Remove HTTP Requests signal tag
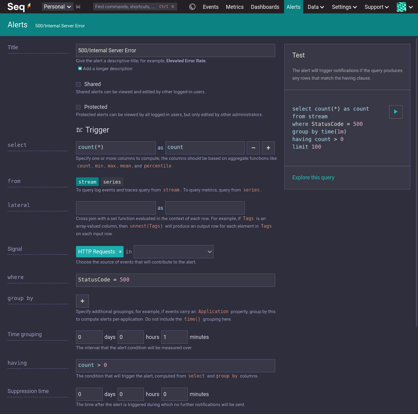Viewport: 418px width, 414px height. coord(120,252)
